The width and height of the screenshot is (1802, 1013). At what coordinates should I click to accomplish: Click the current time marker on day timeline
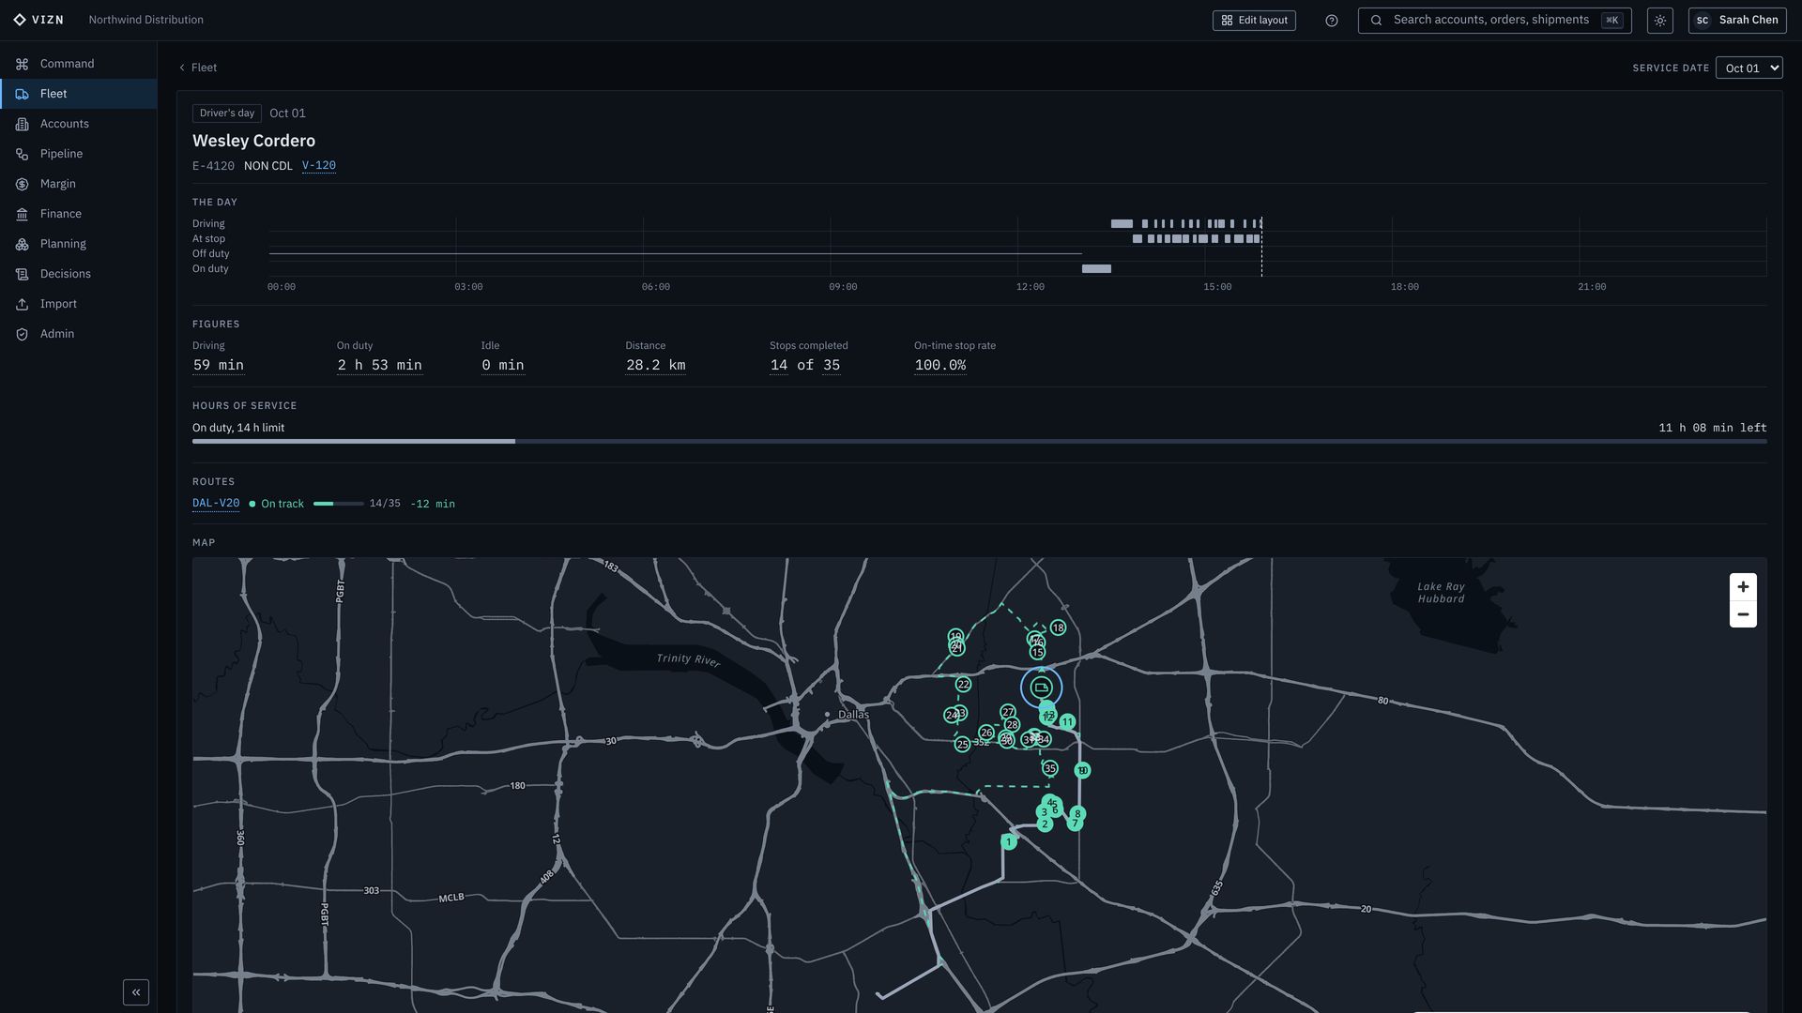(x=1261, y=247)
